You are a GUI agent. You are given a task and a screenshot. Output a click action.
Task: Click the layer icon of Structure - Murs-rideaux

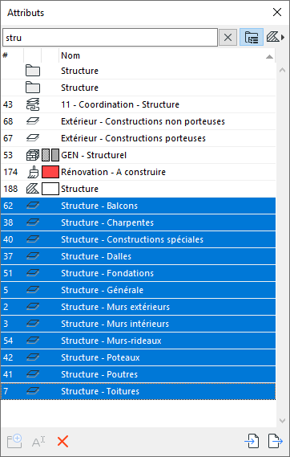click(33, 341)
